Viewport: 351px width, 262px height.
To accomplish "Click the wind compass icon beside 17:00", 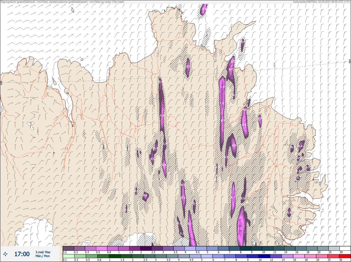I will click(x=5, y=254).
